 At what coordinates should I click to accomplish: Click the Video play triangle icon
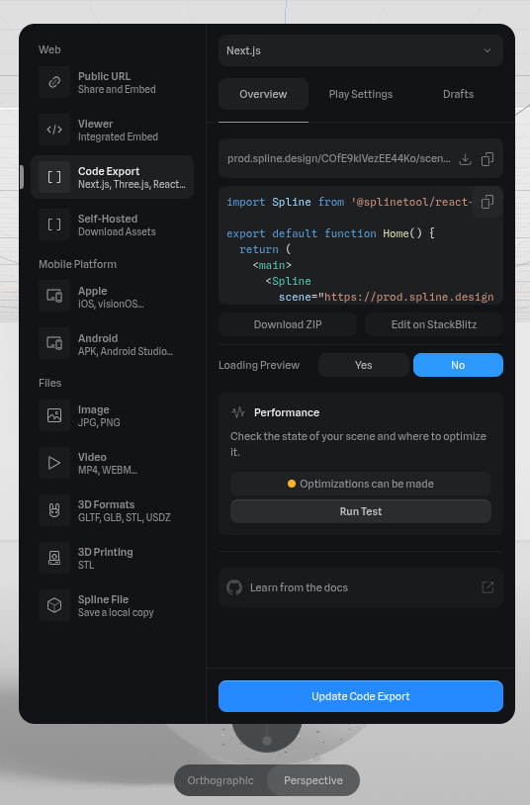(x=54, y=463)
